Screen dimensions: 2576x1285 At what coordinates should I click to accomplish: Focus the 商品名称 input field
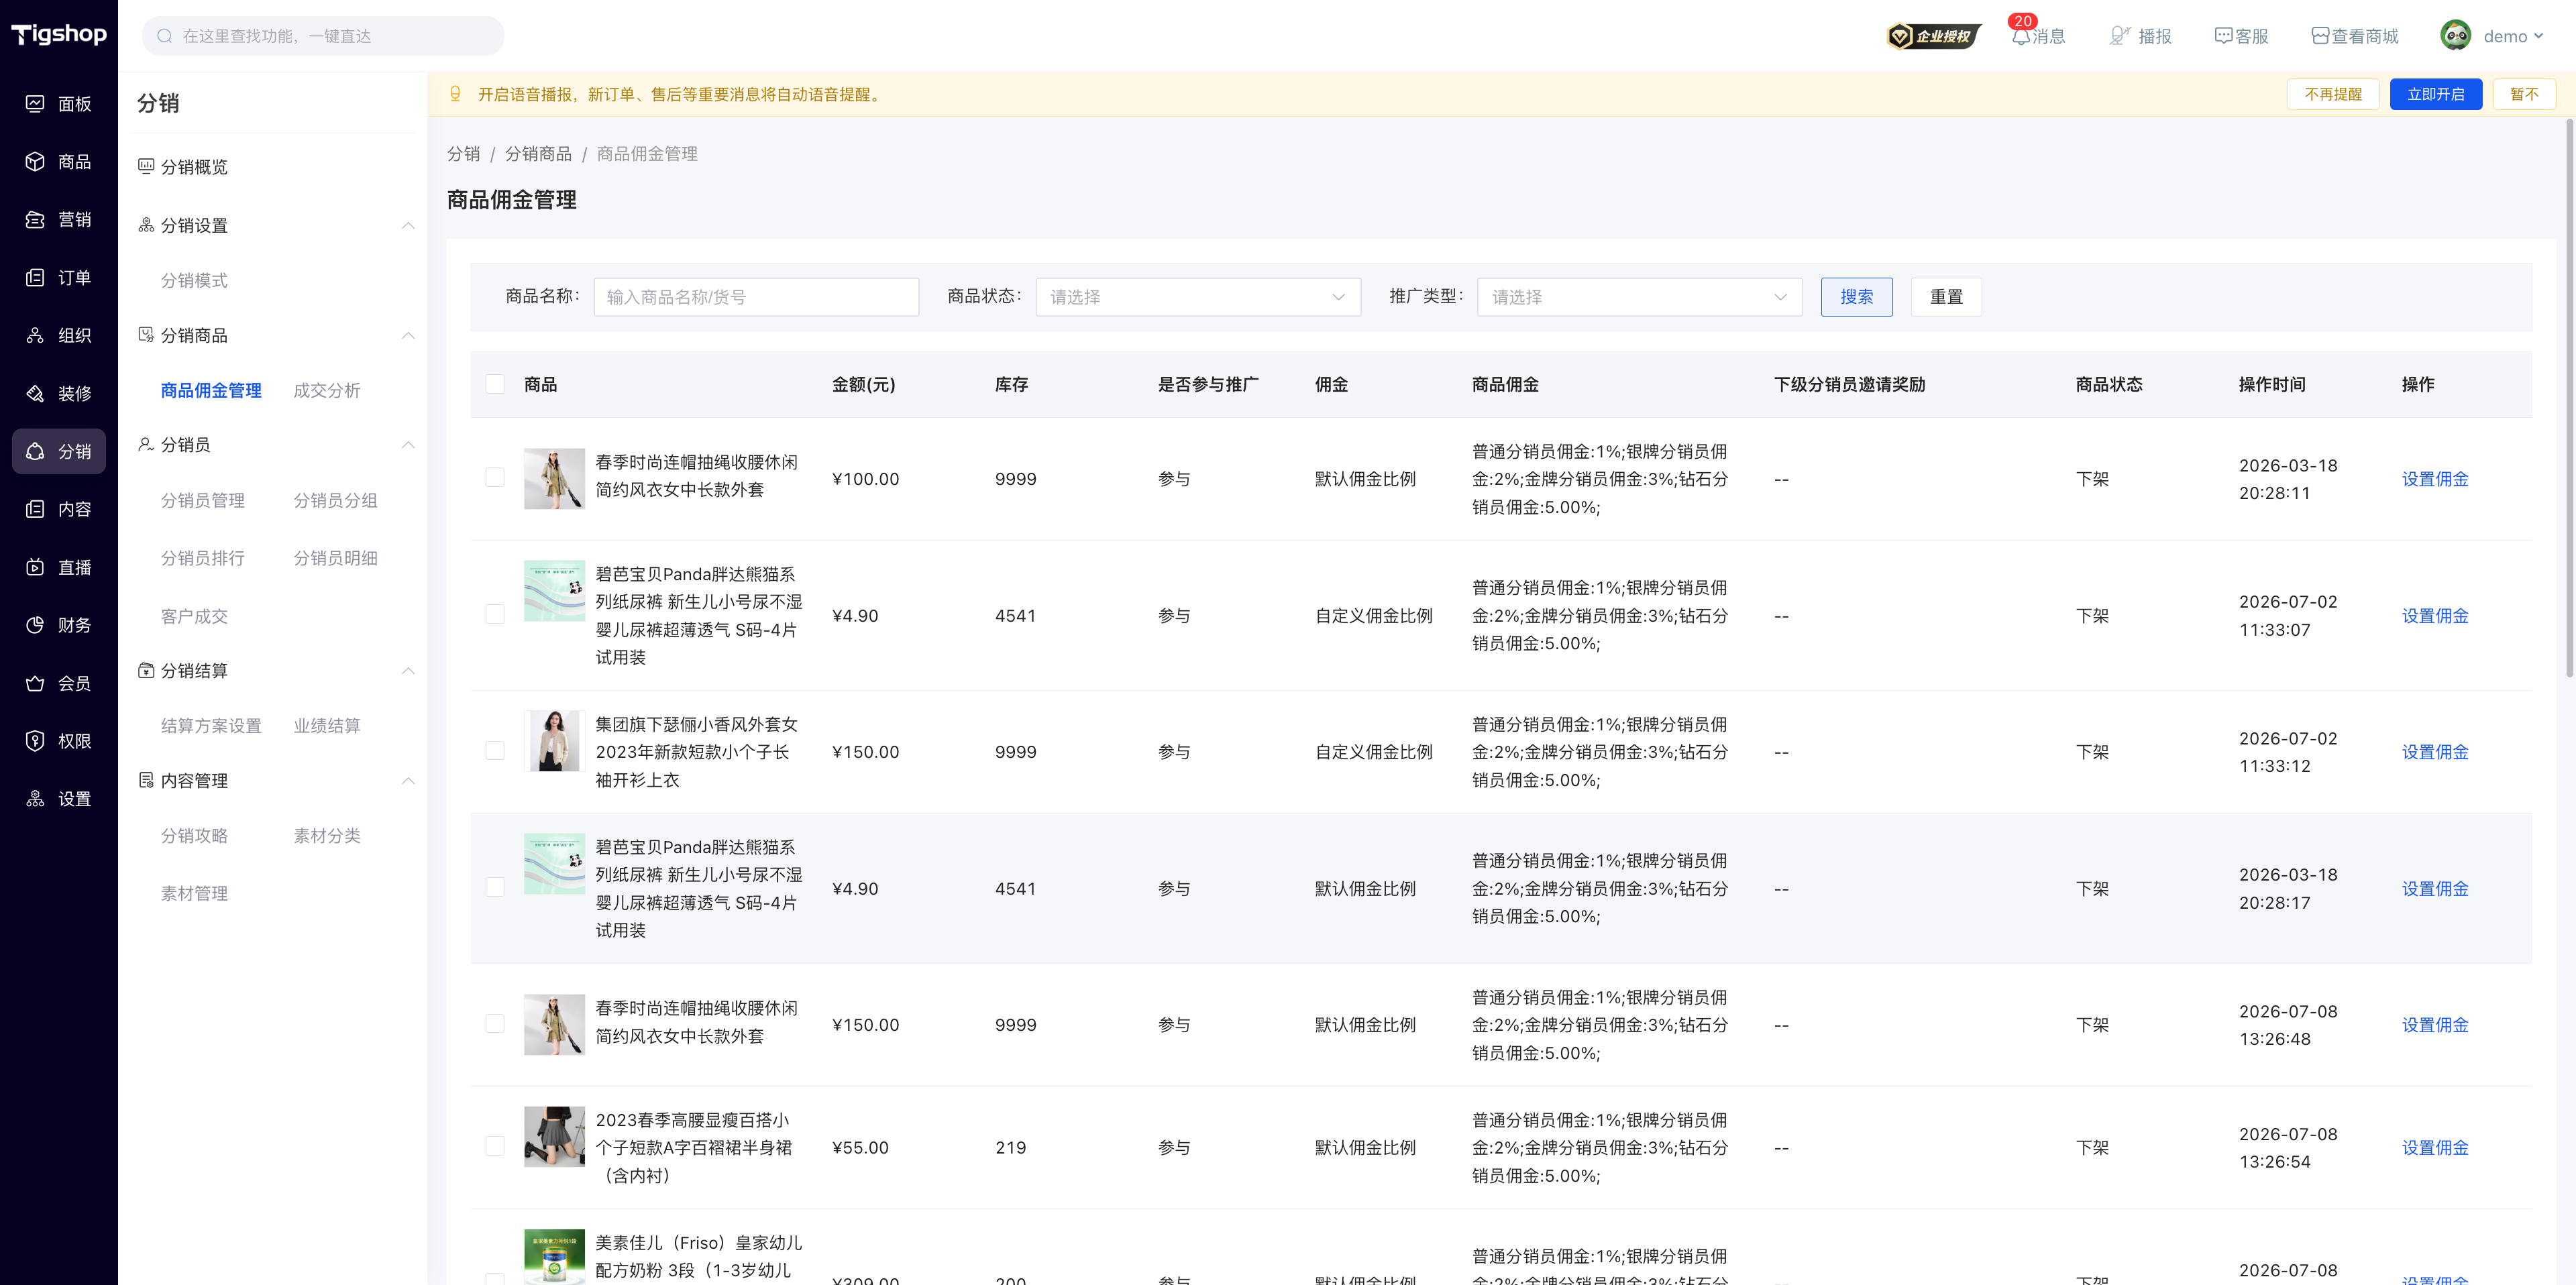click(756, 297)
